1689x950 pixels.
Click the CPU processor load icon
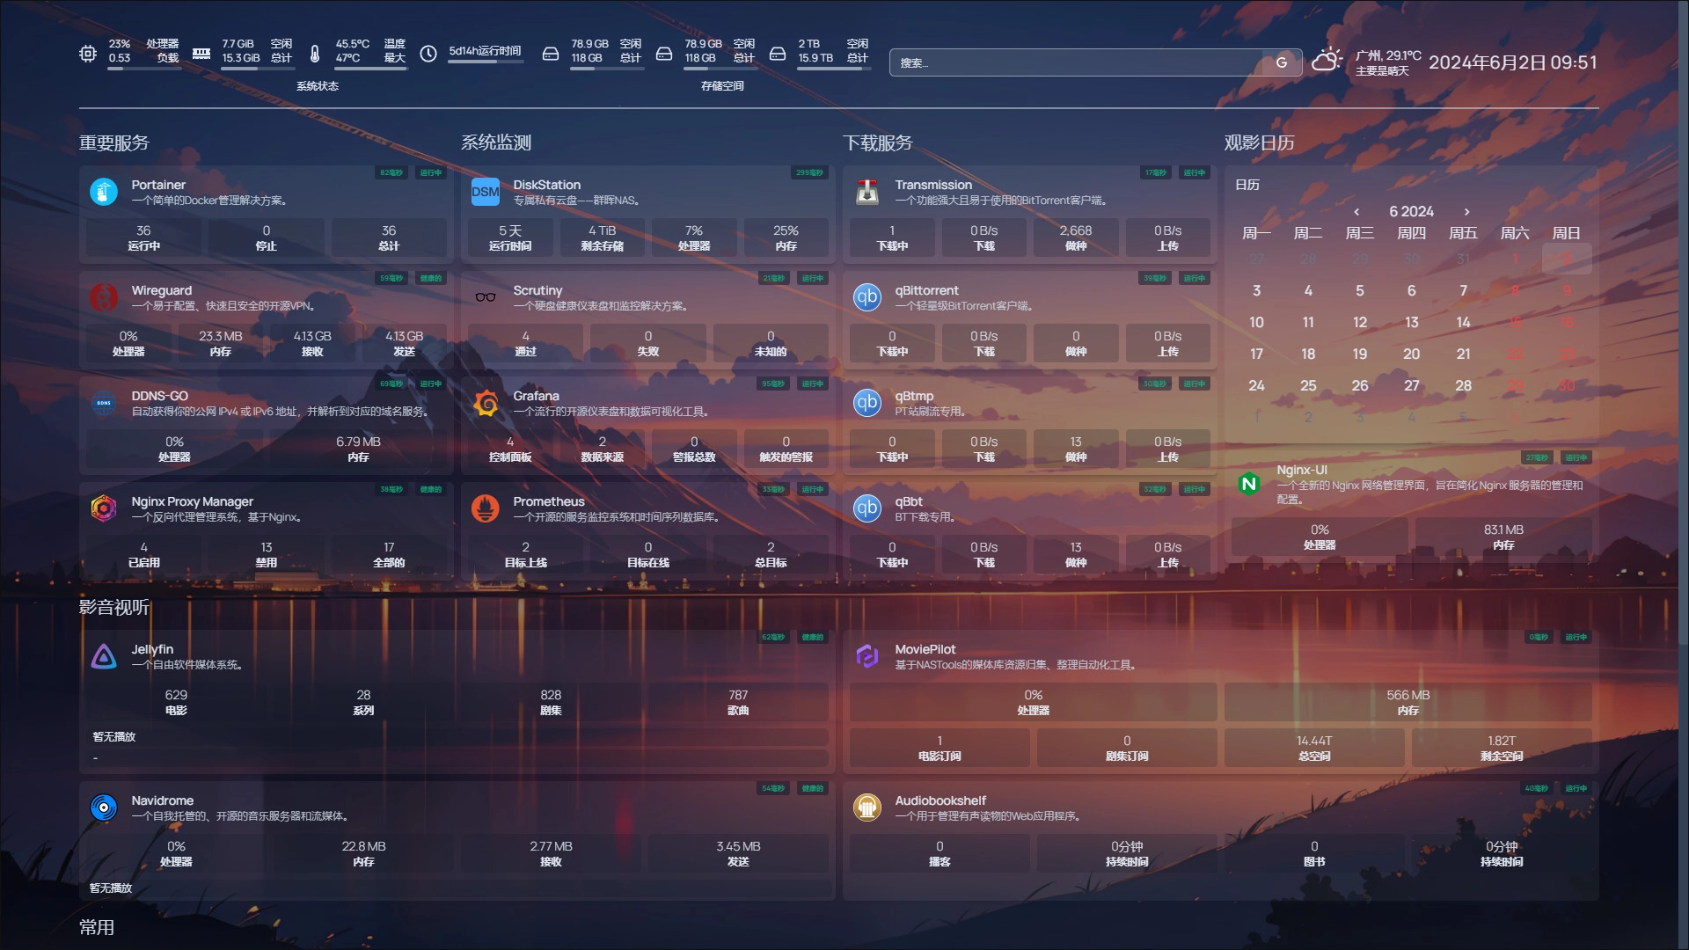pyautogui.click(x=88, y=54)
